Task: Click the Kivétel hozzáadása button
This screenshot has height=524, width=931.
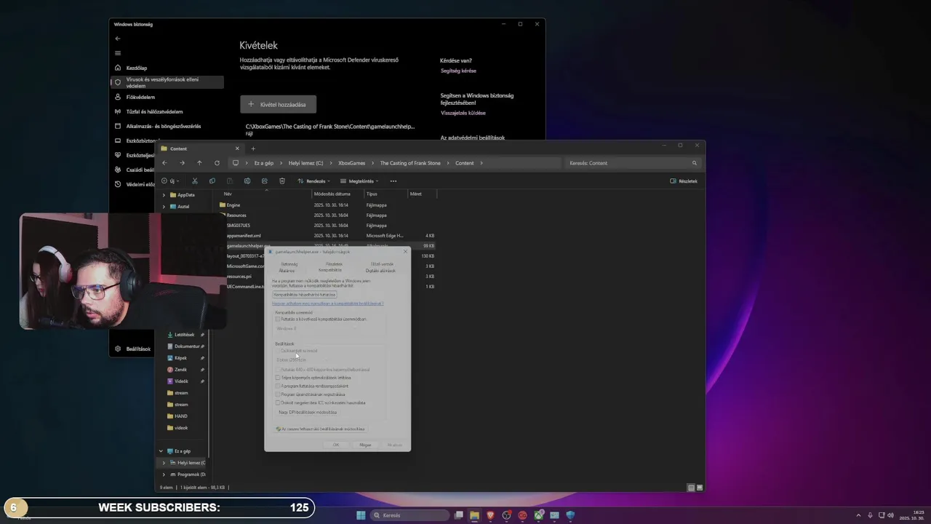Action: (278, 104)
